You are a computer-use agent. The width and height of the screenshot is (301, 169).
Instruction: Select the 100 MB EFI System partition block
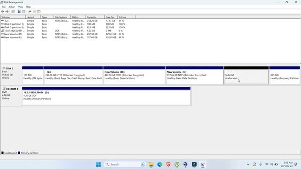(x=33, y=75)
